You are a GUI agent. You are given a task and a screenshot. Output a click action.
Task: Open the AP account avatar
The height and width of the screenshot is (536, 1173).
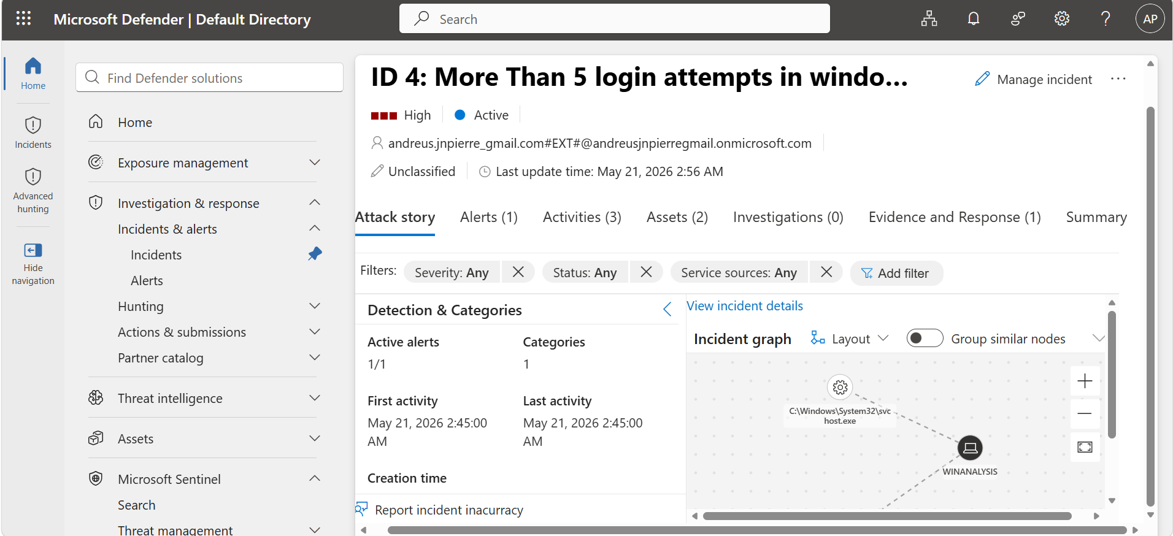click(1150, 19)
